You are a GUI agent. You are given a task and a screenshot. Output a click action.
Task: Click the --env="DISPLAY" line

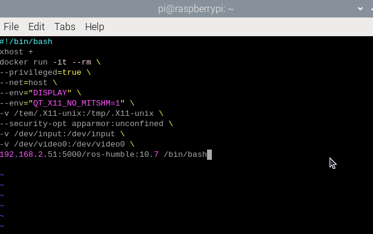40,93
